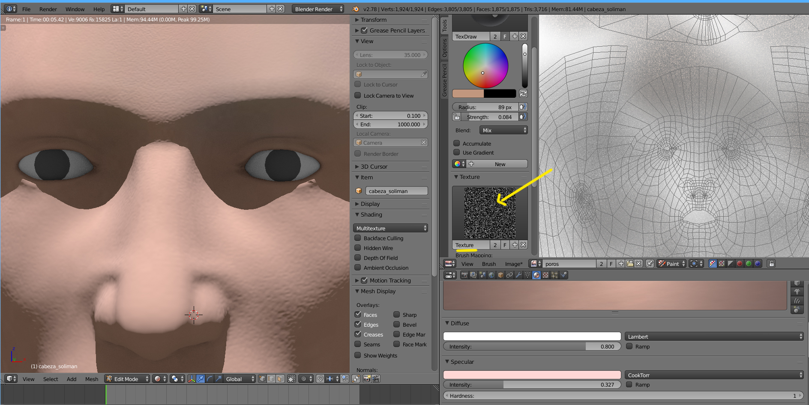Click the Diffuse white color swatch
809x405 pixels.
pyautogui.click(x=532, y=337)
